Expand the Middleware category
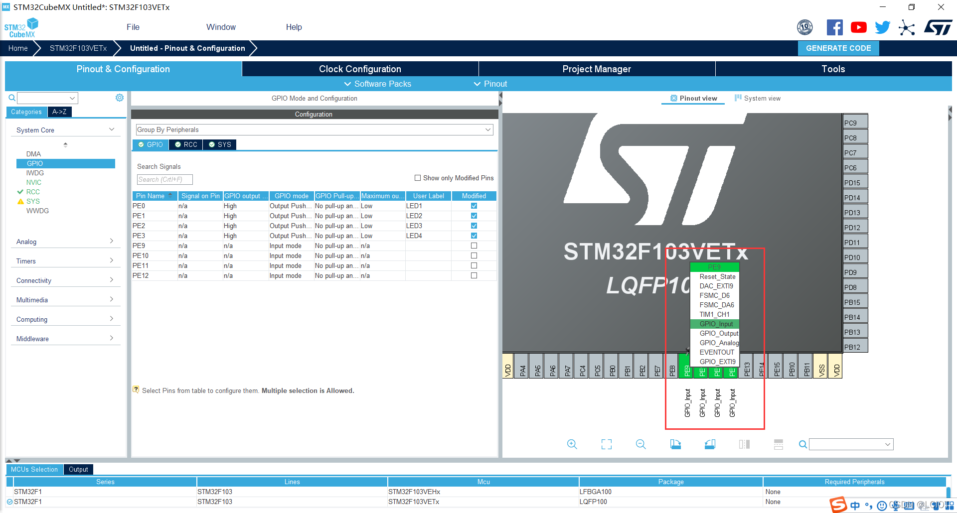The width and height of the screenshot is (957, 513). [65, 339]
